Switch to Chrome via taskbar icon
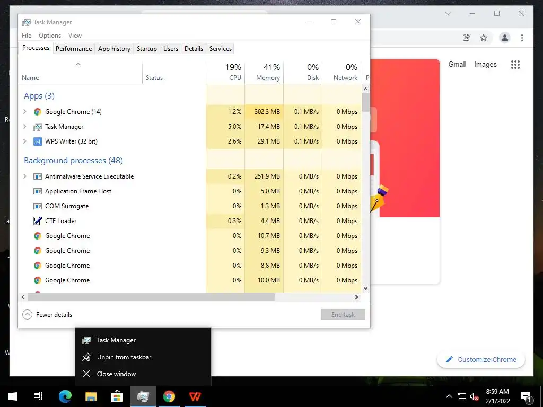Image resolution: width=543 pixels, height=407 pixels. click(x=169, y=396)
